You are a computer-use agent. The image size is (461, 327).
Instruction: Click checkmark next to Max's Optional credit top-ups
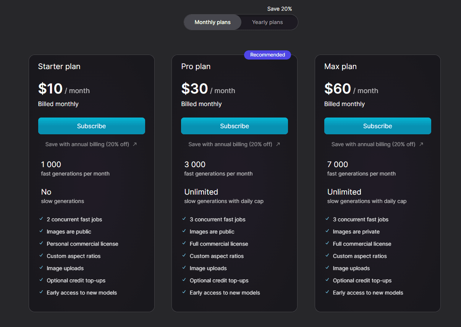327,280
